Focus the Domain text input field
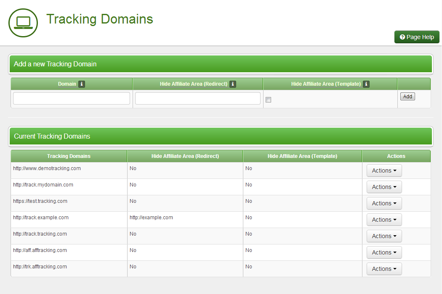 tap(72, 98)
